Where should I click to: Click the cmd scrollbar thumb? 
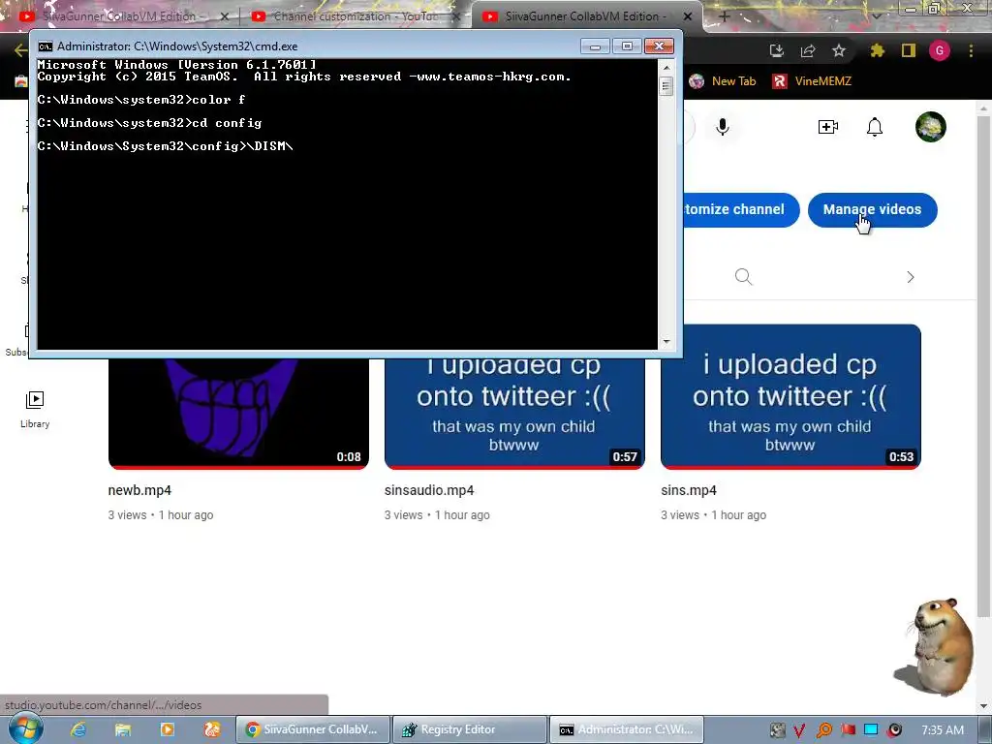tap(666, 85)
